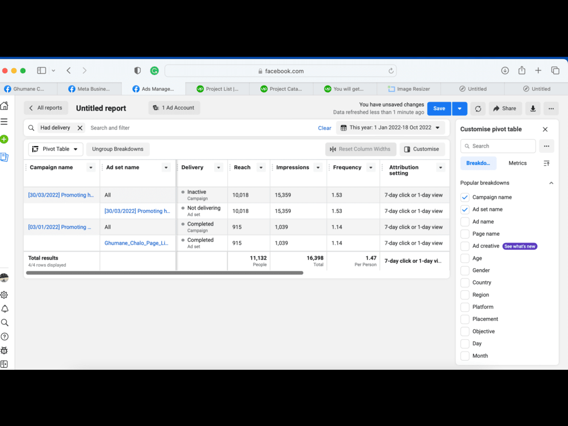
Task: Close the Customise pivot table panel
Action: 545,130
